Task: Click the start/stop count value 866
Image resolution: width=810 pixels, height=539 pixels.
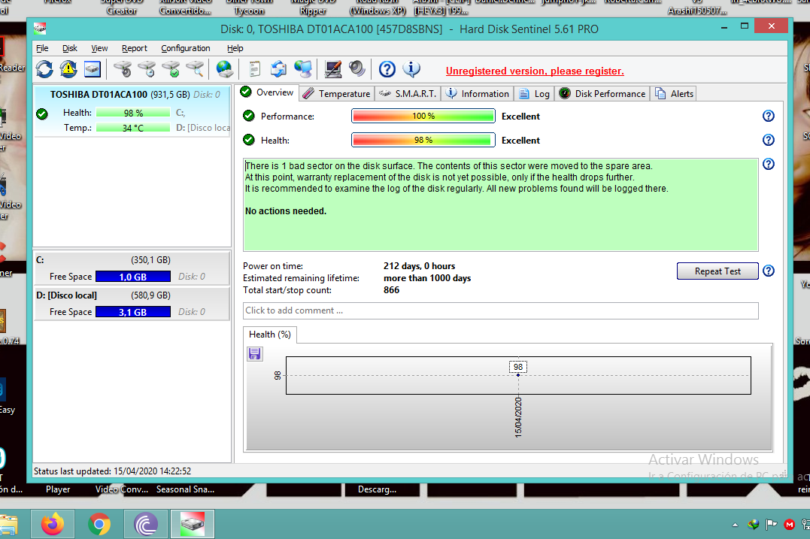Action: pos(391,290)
